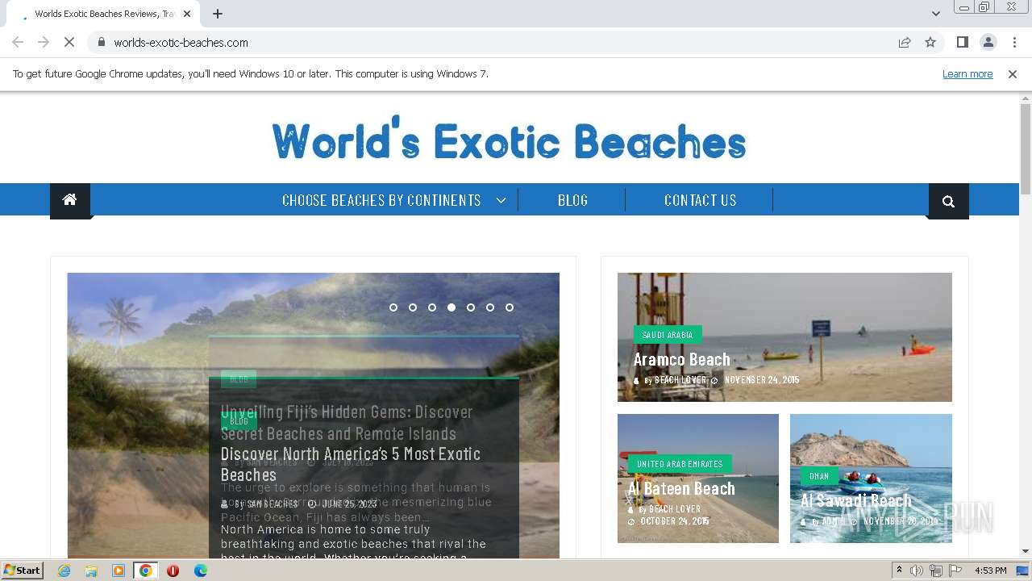Open the Contact Us menu item
The width and height of the screenshot is (1032, 581).
pyautogui.click(x=700, y=200)
